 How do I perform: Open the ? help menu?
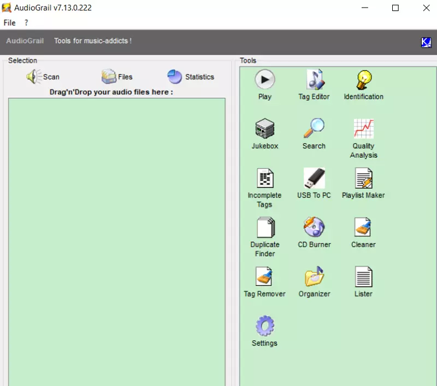(26, 23)
